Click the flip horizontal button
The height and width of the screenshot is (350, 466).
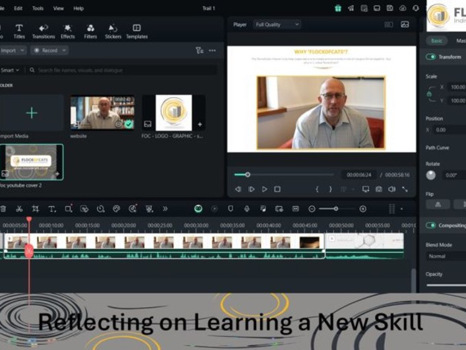[438, 204]
